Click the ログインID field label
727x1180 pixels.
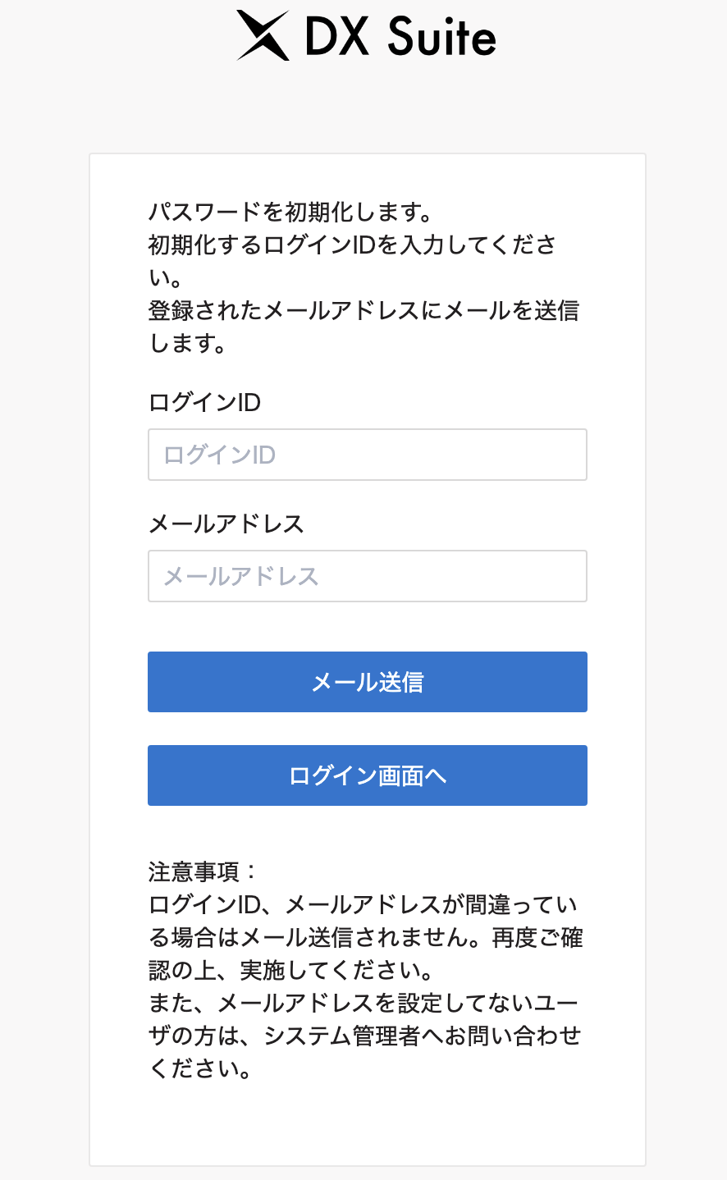pyautogui.click(x=204, y=403)
